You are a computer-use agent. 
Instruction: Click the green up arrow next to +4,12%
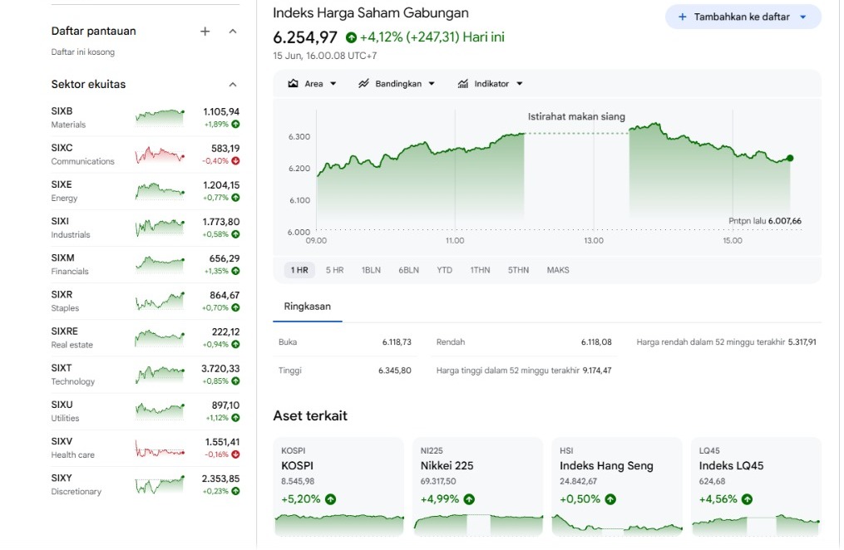coord(351,37)
